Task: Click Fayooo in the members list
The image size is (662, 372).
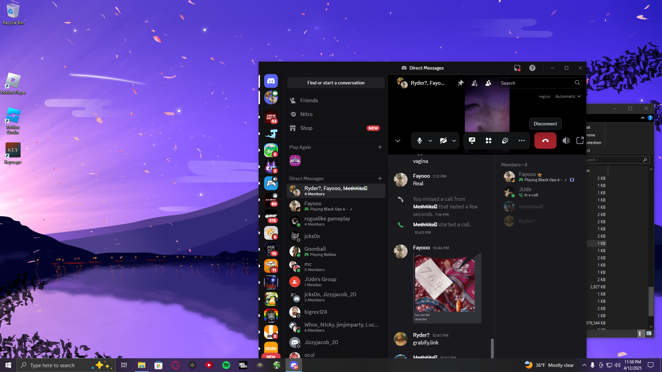Action: coord(540,177)
